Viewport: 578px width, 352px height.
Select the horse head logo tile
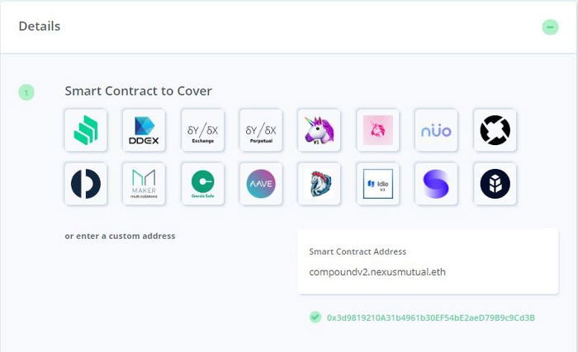tap(319, 184)
